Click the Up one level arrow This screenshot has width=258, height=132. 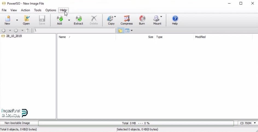28,30
